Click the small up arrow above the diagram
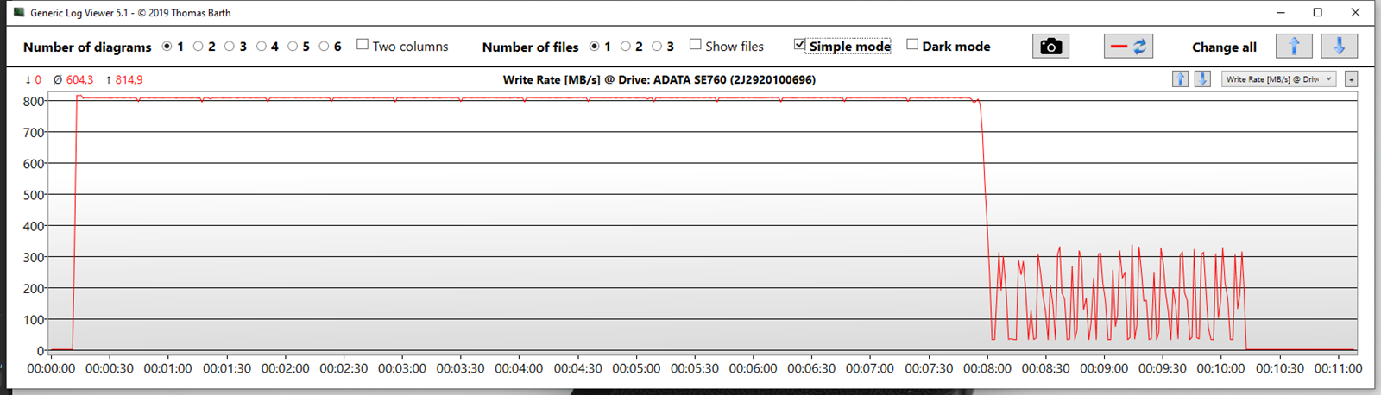This screenshot has height=395, width=1381. pos(1180,79)
